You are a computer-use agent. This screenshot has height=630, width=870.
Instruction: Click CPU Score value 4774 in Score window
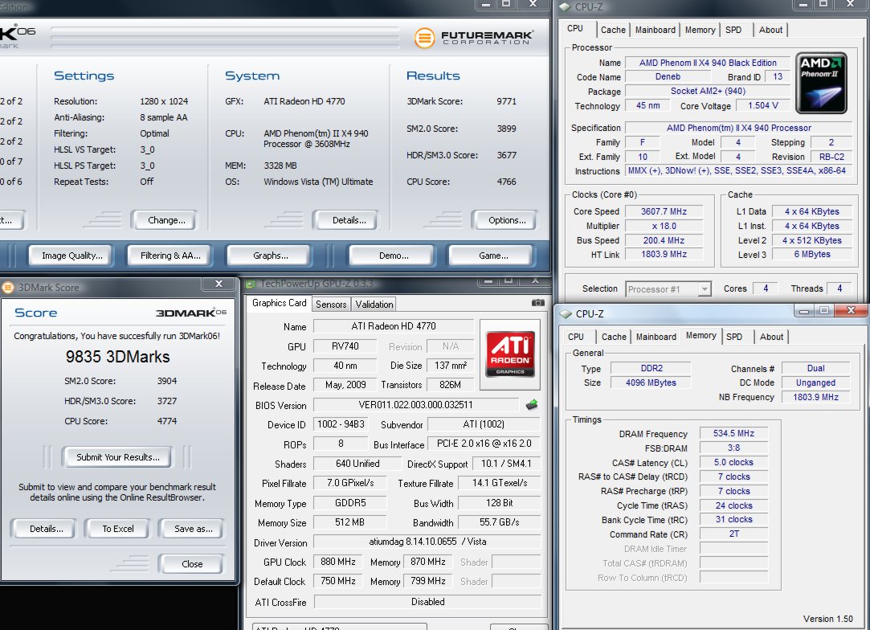pyautogui.click(x=167, y=421)
